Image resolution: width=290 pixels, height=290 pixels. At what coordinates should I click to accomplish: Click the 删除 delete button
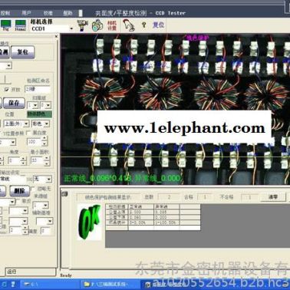tap(19, 191)
